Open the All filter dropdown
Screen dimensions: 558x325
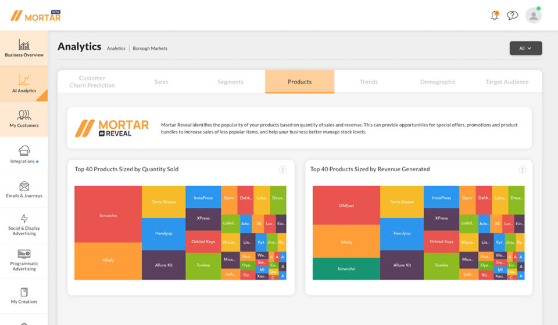[525, 48]
